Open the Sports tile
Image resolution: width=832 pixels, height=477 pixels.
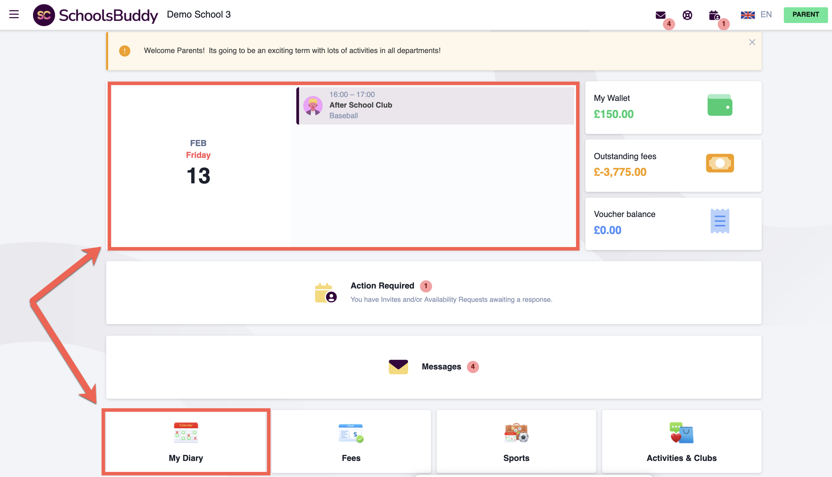click(x=516, y=441)
